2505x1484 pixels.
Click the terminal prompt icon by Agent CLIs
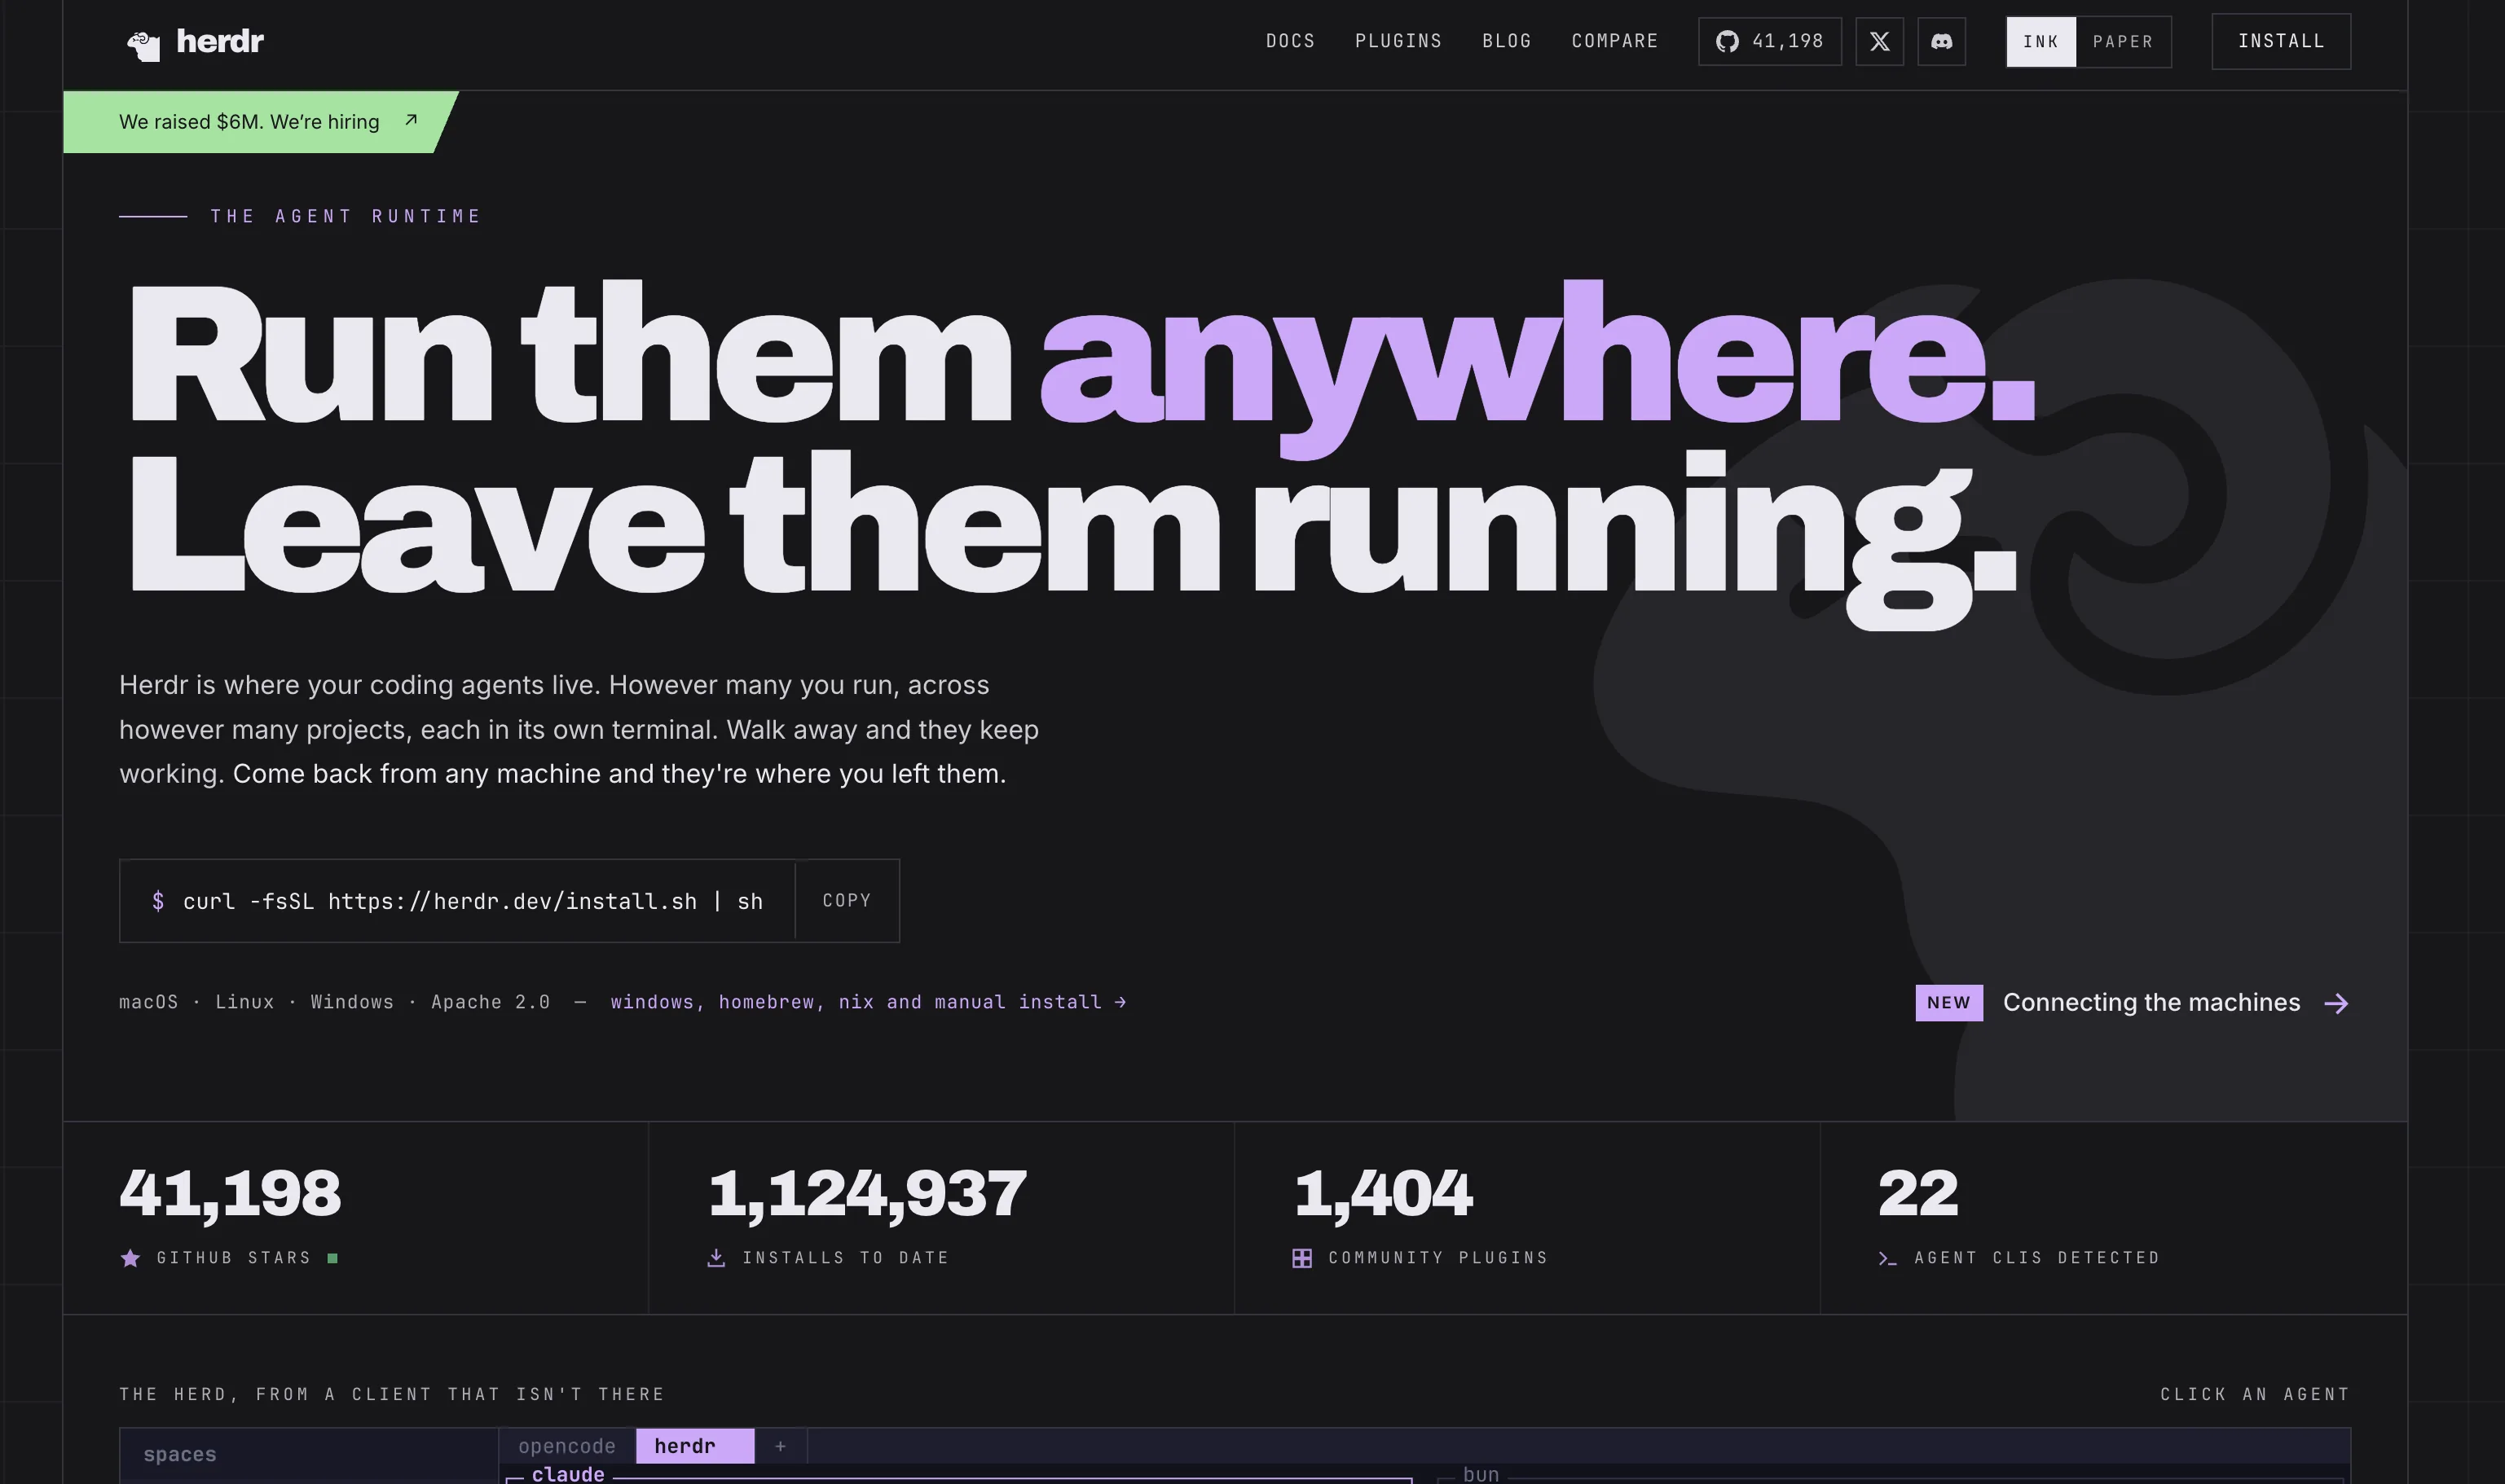pyautogui.click(x=1888, y=1258)
